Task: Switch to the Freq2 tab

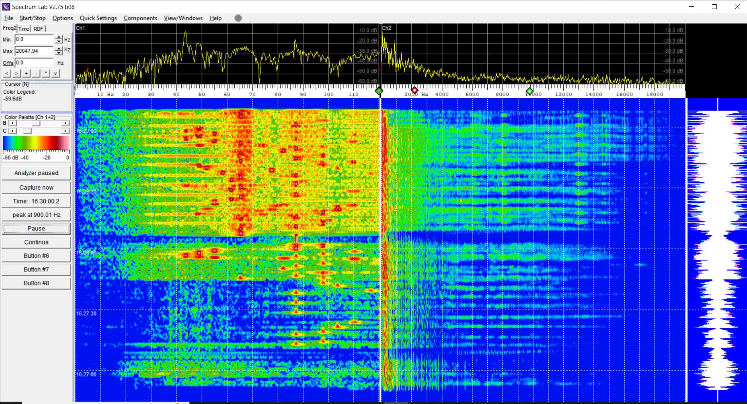Action: click(9, 28)
